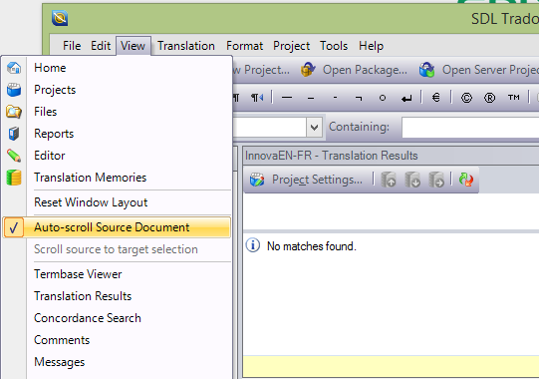Insert the registered trademark symbol
The height and width of the screenshot is (379, 539).
pos(489,98)
